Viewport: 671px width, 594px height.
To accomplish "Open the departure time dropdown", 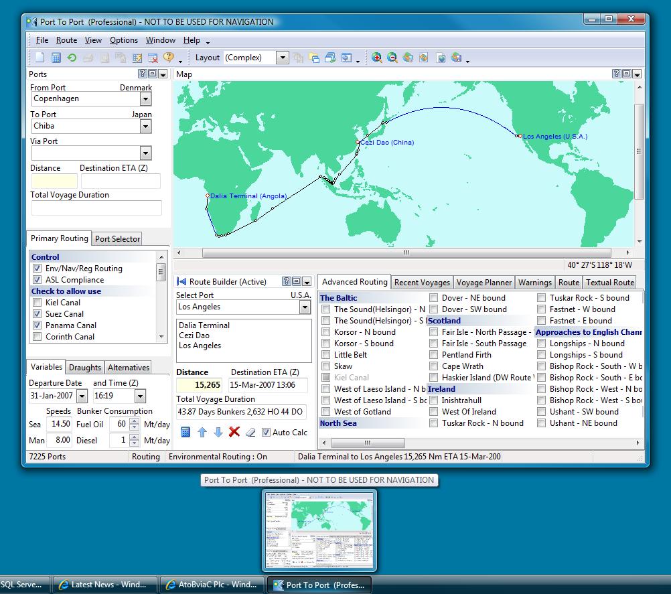I will [x=140, y=396].
